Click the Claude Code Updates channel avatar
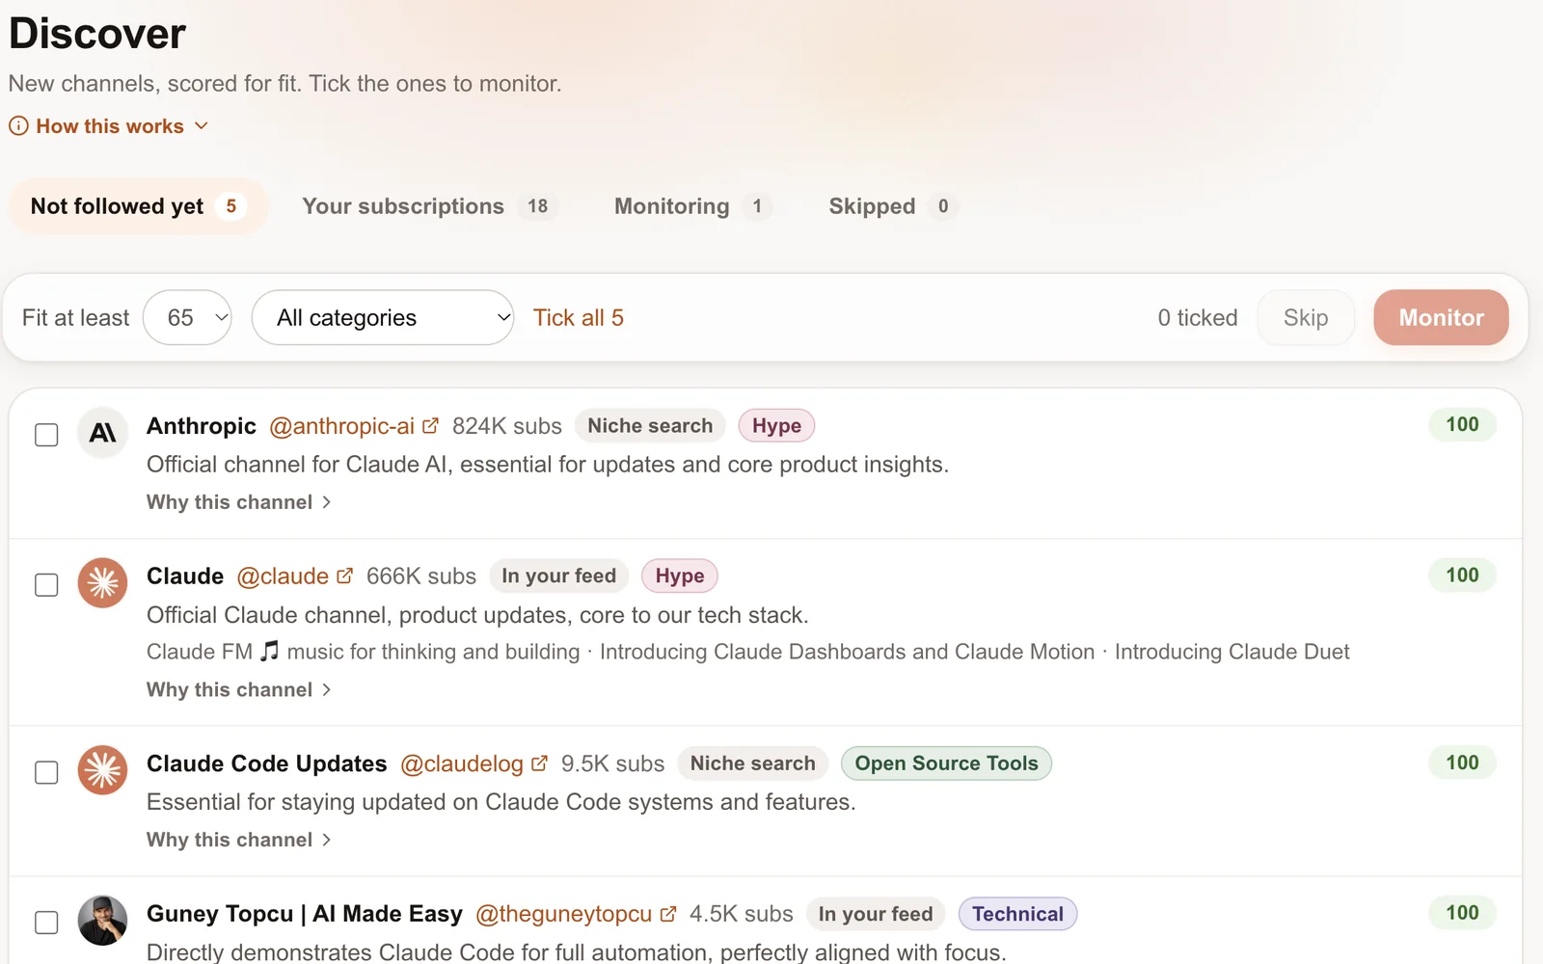This screenshot has width=1543, height=964. tap(102, 770)
